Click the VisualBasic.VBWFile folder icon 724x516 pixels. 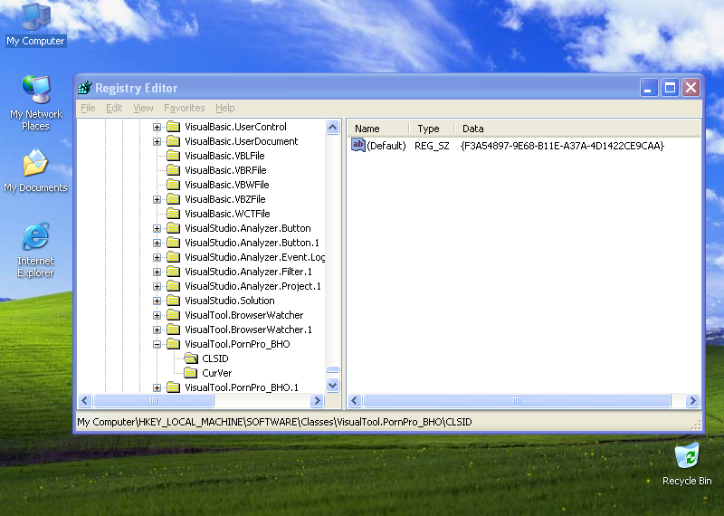point(173,185)
